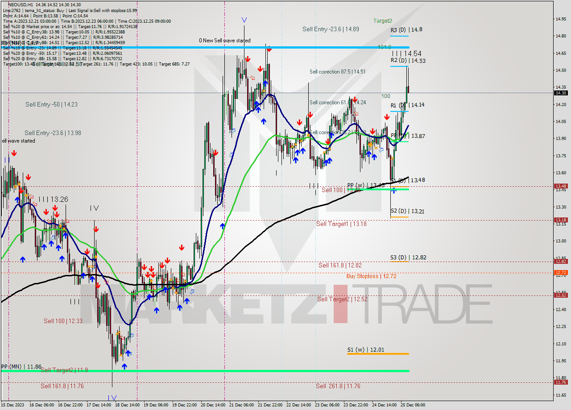Click the green Target2 label
The height and width of the screenshot is (410, 571).
click(x=383, y=20)
